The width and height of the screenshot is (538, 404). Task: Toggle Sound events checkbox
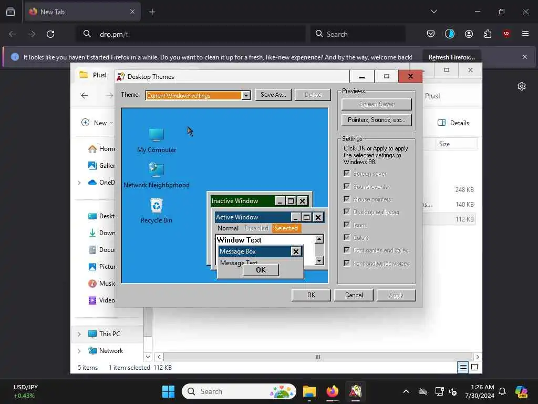347,186
